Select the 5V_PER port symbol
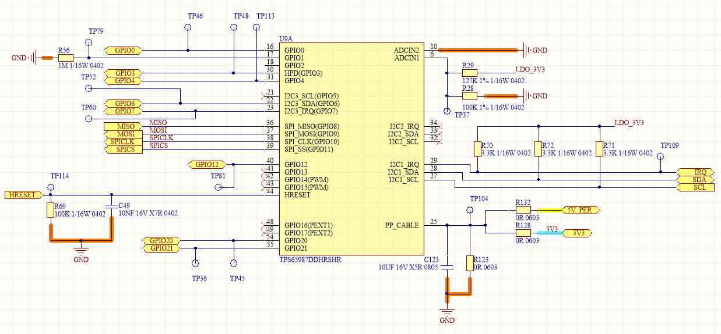Image resolution: width=721 pixels, height=334 pixels. (x=580, y=209)
